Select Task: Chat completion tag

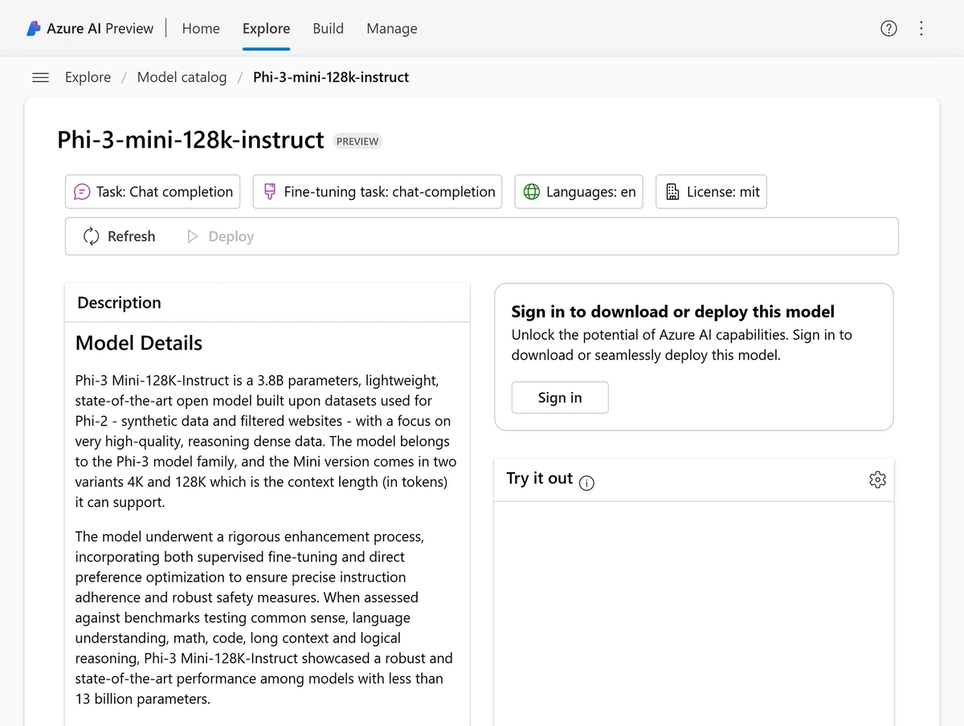coord(153,192)
